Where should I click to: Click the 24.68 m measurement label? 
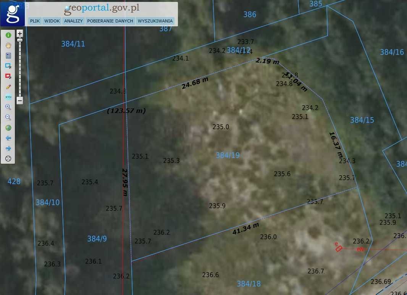pyautogui.click(x=195, y=83)
